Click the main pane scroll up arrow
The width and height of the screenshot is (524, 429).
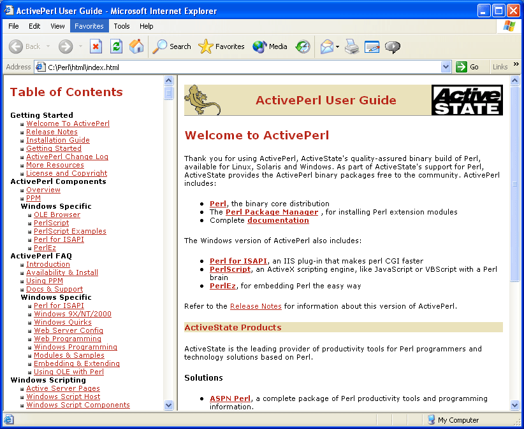coord(514,80)
